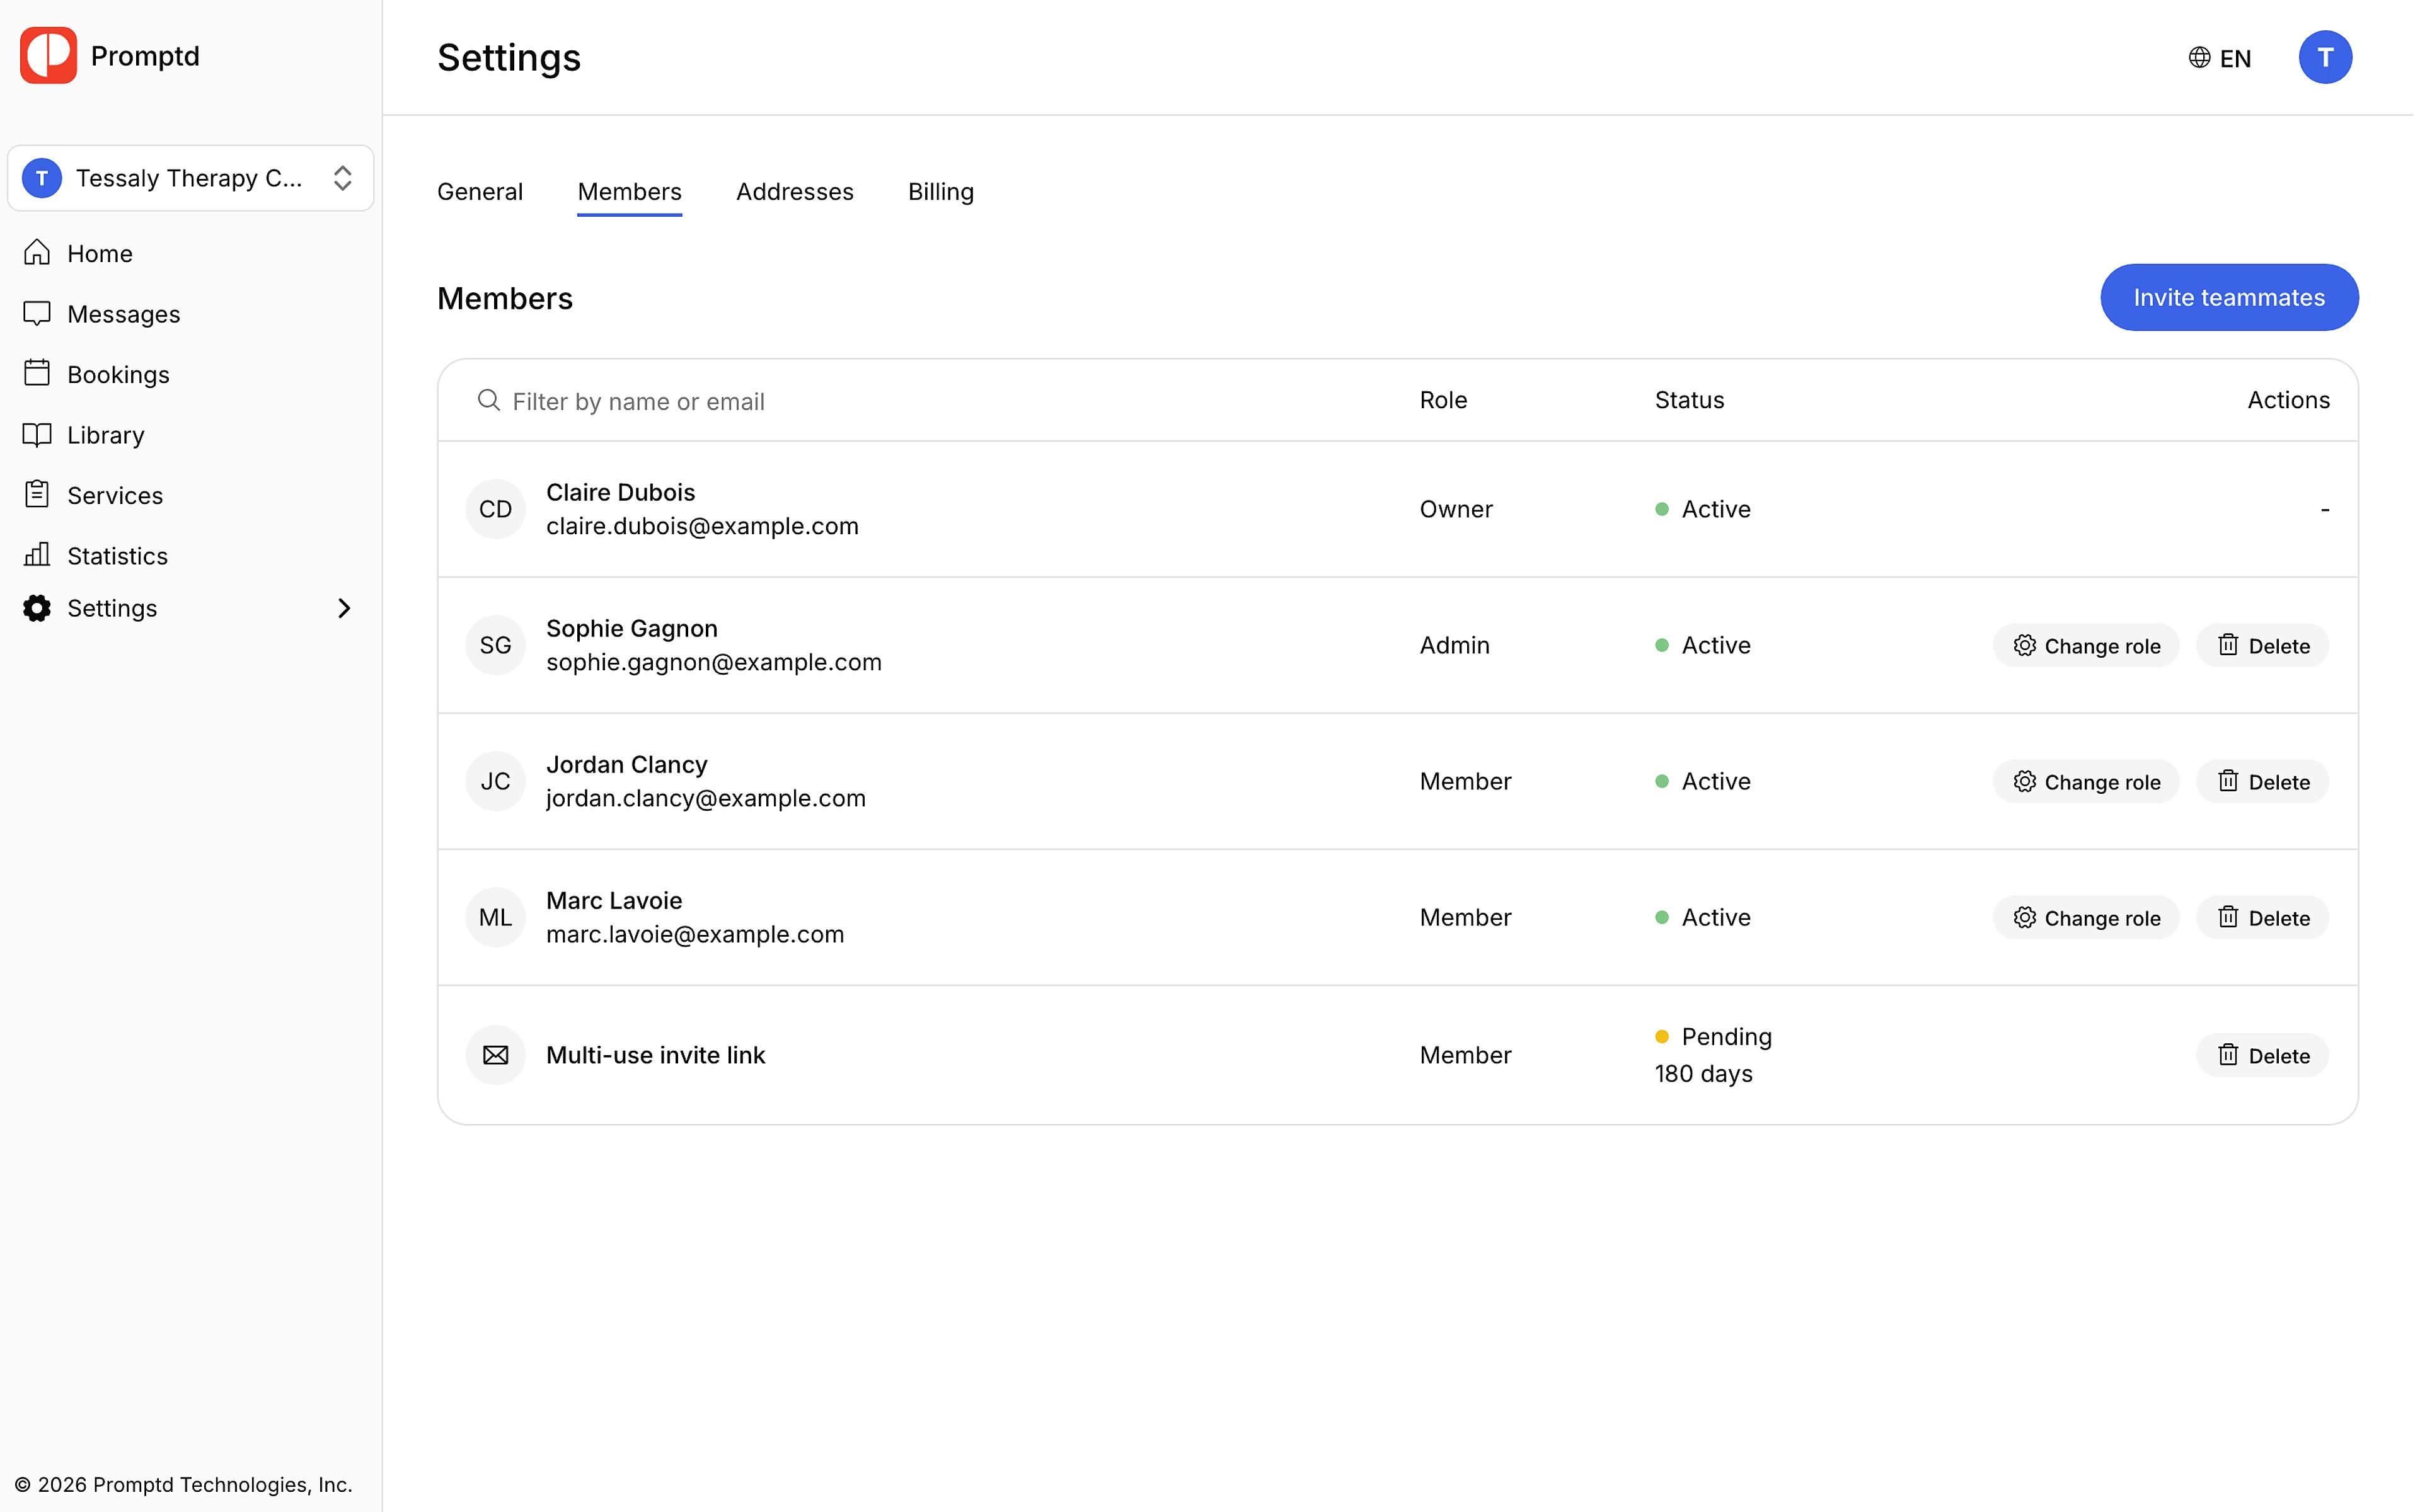Click marc.lavoie@example.com email text
This screenshot has height=1512, width=2420.
pyautogui.click(x=695, y=935)
